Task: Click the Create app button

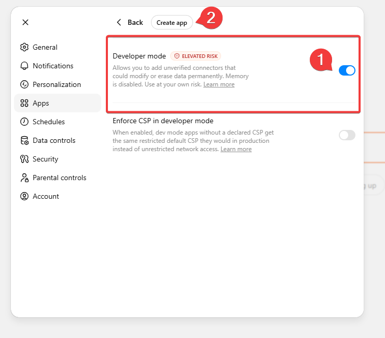Action: [x=172, y=23]
